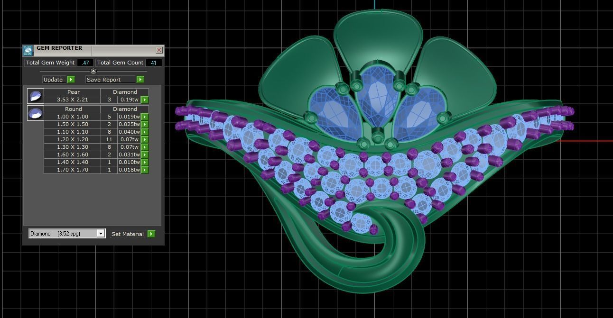Select the 1.40 X 1.40 size cell
The height and width of the screenshot is (318, 613).
tap(72, 162)
